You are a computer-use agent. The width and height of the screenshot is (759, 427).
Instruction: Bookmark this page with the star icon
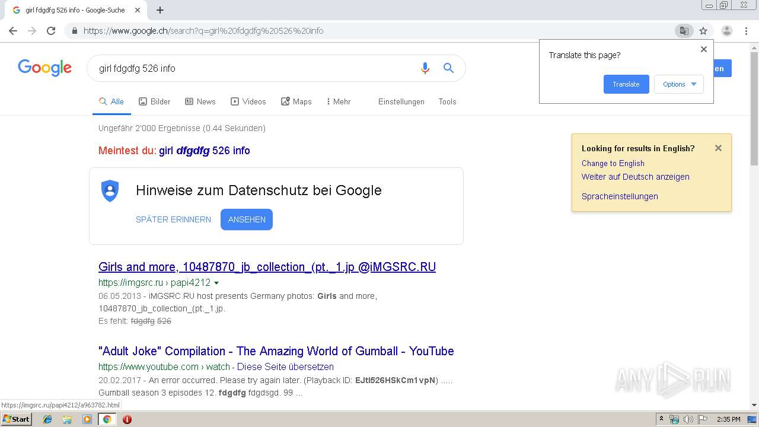coord(703,31)
